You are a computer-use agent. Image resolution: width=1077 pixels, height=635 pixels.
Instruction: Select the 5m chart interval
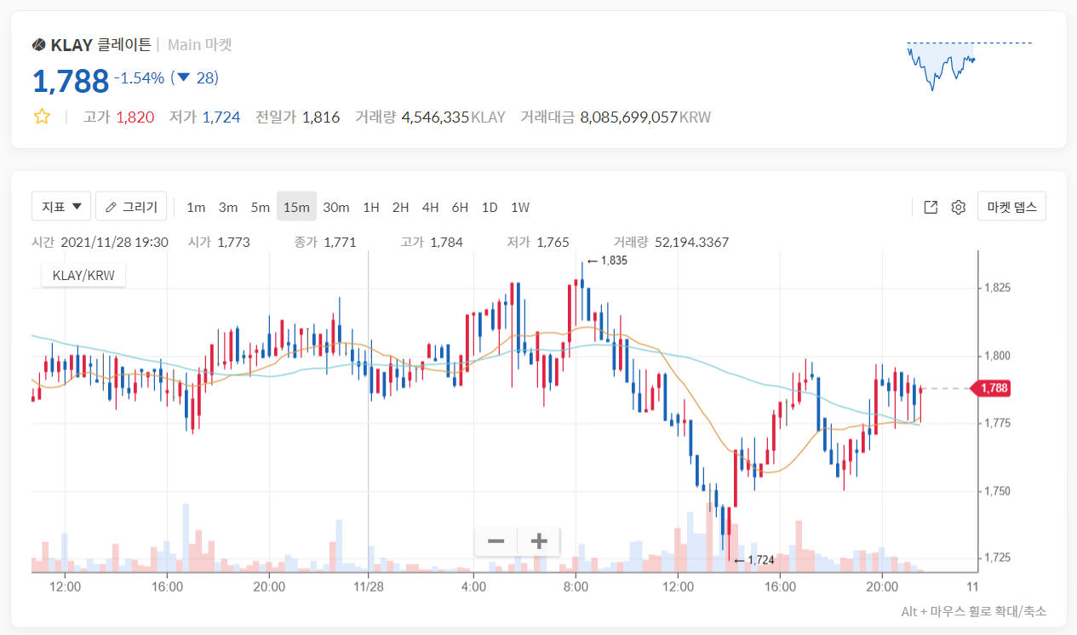coord(261,207)
